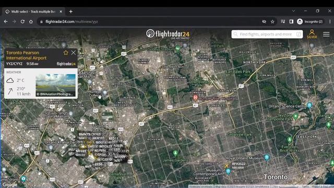The height and width of the screenshot is (188, 334).
Task: Open the airport weather photo thumbnail
Action: pyautogui.click(x=56, y=85)
